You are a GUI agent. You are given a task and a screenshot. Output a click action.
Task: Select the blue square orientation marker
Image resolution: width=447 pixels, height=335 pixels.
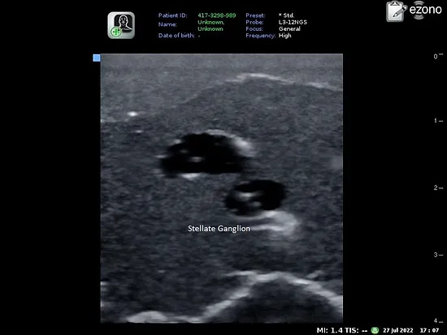pyautogui.click(x=97, y=58)
